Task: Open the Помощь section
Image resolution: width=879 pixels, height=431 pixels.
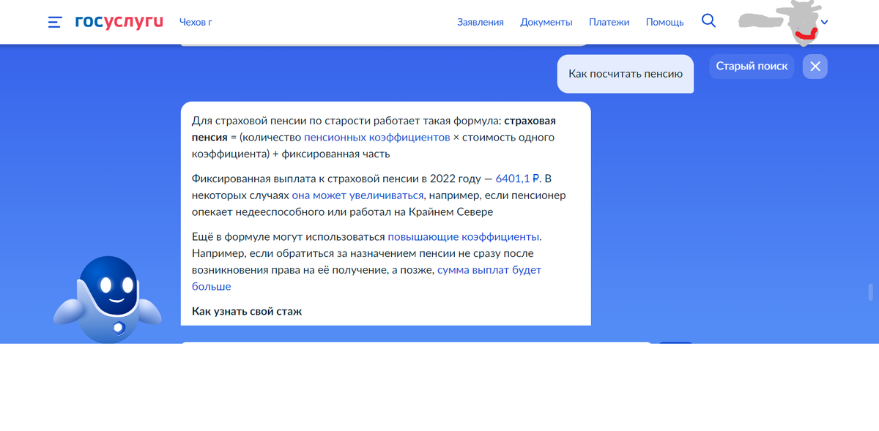Action: pyautogui.click(x=664, y=22)
